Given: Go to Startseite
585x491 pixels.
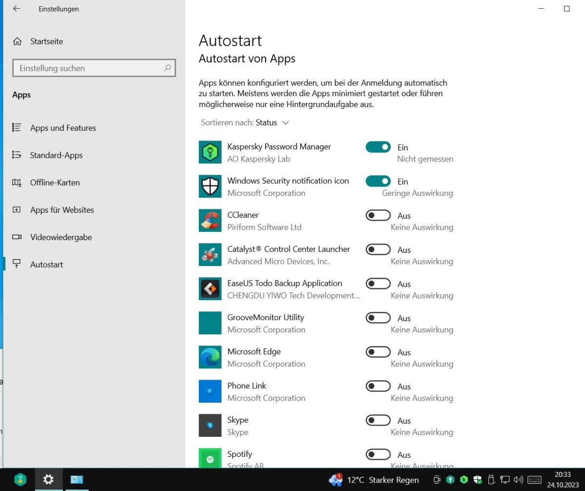Looking at the screenshot, I should coord(46,41).
